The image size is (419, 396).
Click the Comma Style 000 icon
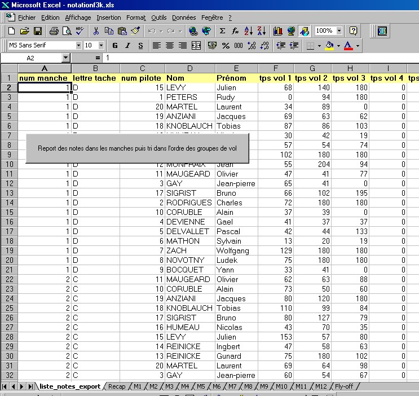point(239,46)
